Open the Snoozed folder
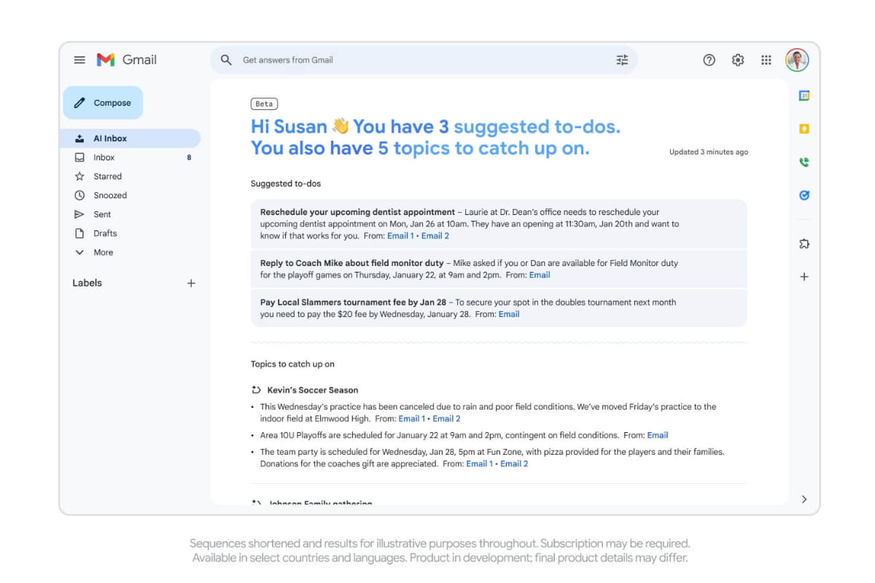 [109, 195]
